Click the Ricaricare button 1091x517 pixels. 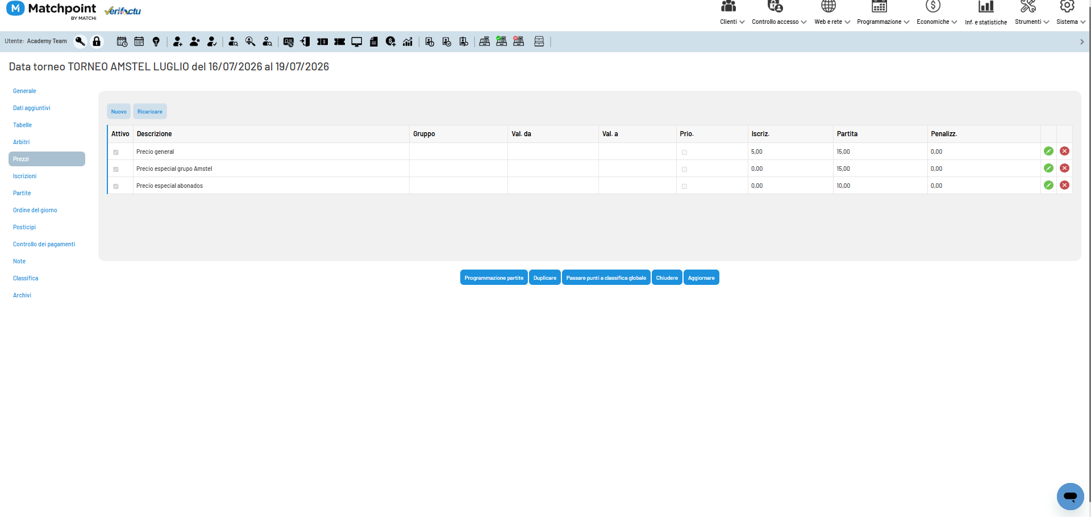tap(150, 111)
